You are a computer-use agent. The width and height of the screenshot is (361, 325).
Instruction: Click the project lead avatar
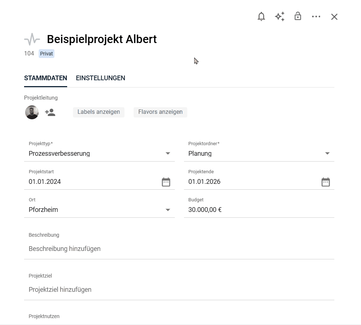pyautogui.click(x=32, y=112)
